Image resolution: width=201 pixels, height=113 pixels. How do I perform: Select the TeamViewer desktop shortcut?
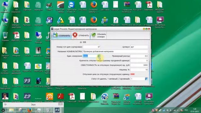click(x=72, y=7)
